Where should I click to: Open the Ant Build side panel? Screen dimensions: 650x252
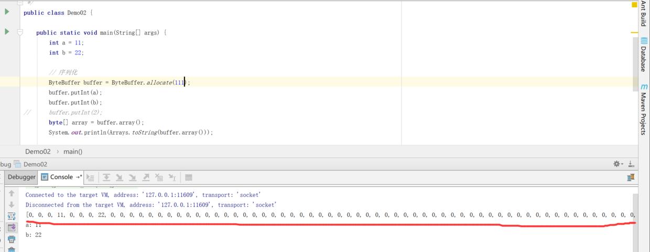click(643, 14)
